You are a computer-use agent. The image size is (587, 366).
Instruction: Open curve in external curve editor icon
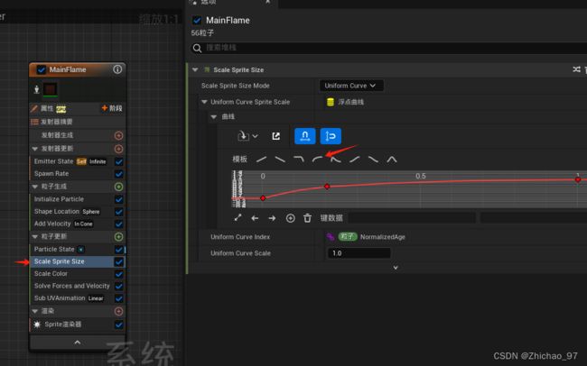(x=276, y=136)
